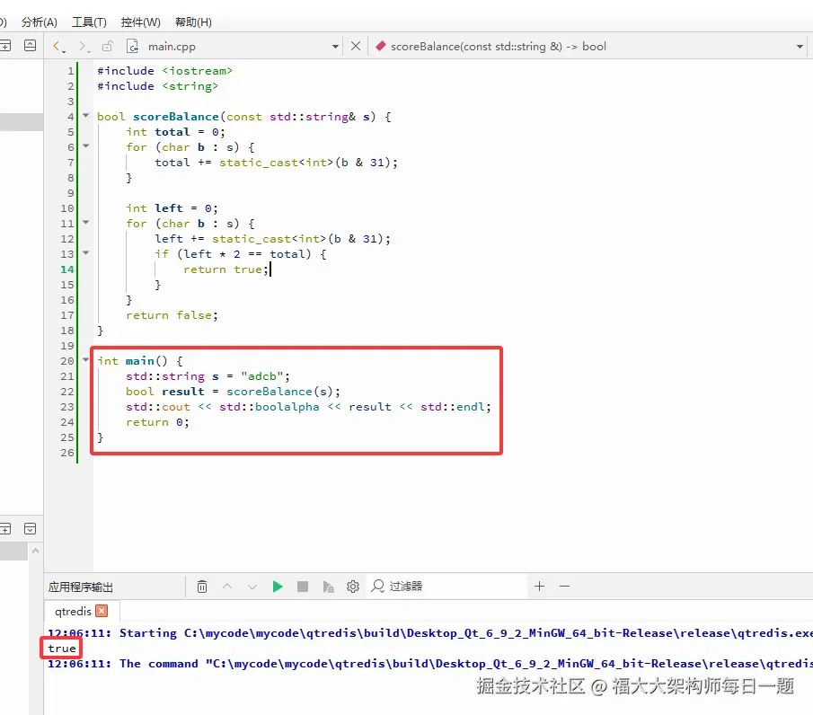Screen dimensions: 813x715
Task: Click the split-add icon in lower left sidebar
Action: point(5,529)
